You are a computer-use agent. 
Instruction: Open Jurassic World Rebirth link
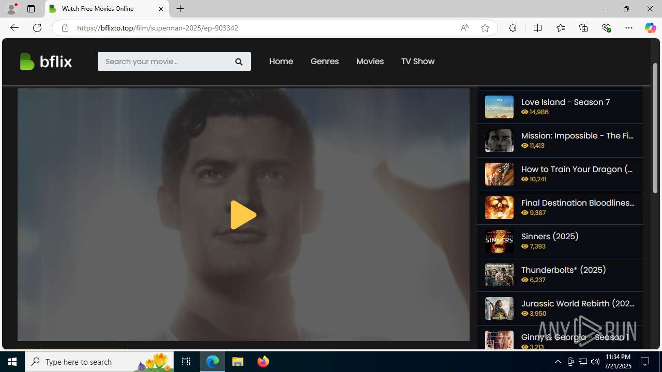coord(578,303)
